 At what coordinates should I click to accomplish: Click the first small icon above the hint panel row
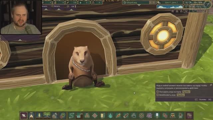pos(173,11)
